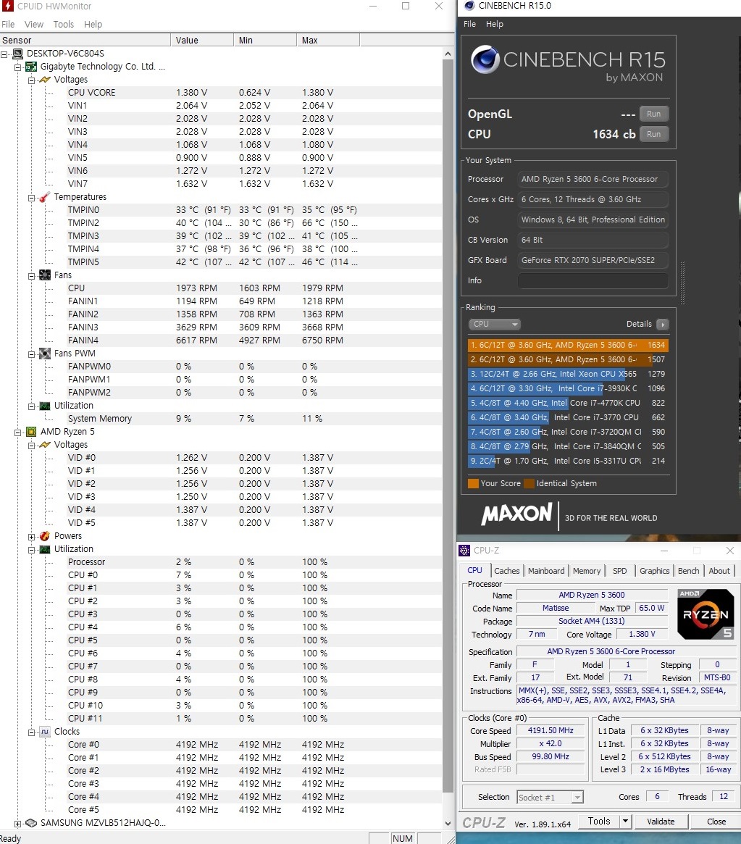
Task: Run the CPU benchmark in Cinebench
Action: coord(654,134)
